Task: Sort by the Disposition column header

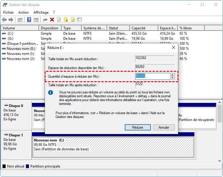Action: [50, 28]
